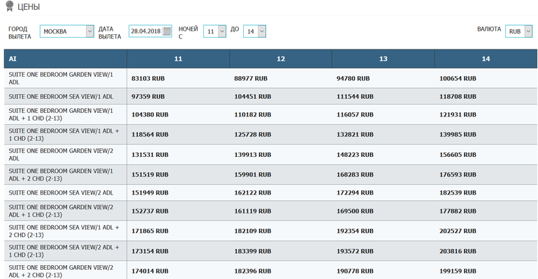
Task: Click the table icon beside ЦЕНЫ heading
Action: tap(9, 7)
